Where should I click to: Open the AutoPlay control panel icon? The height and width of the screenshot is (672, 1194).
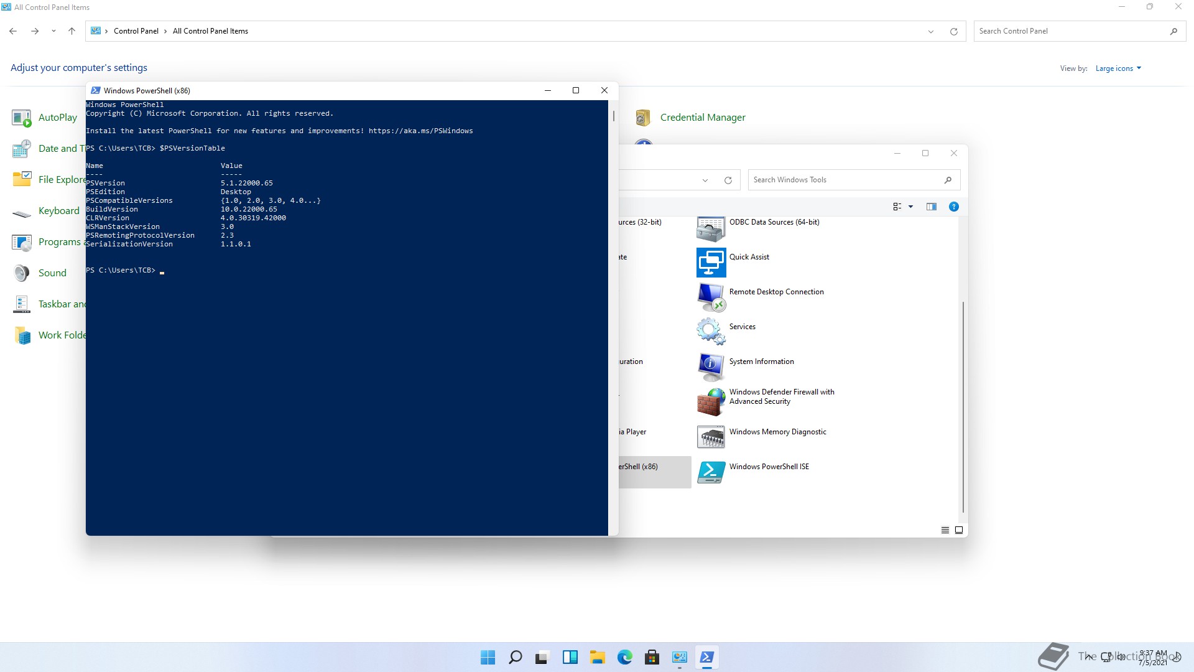(x=22, y=118)
